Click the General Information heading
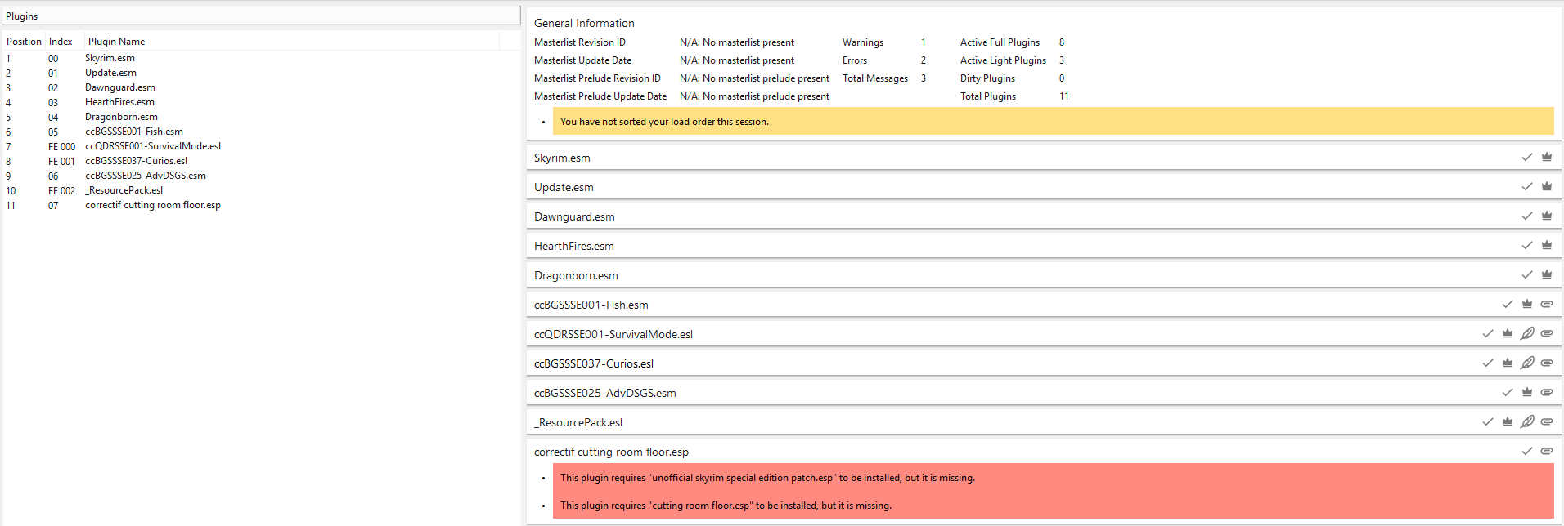The width and height of the screenshot is (1564, 526). 584,23
